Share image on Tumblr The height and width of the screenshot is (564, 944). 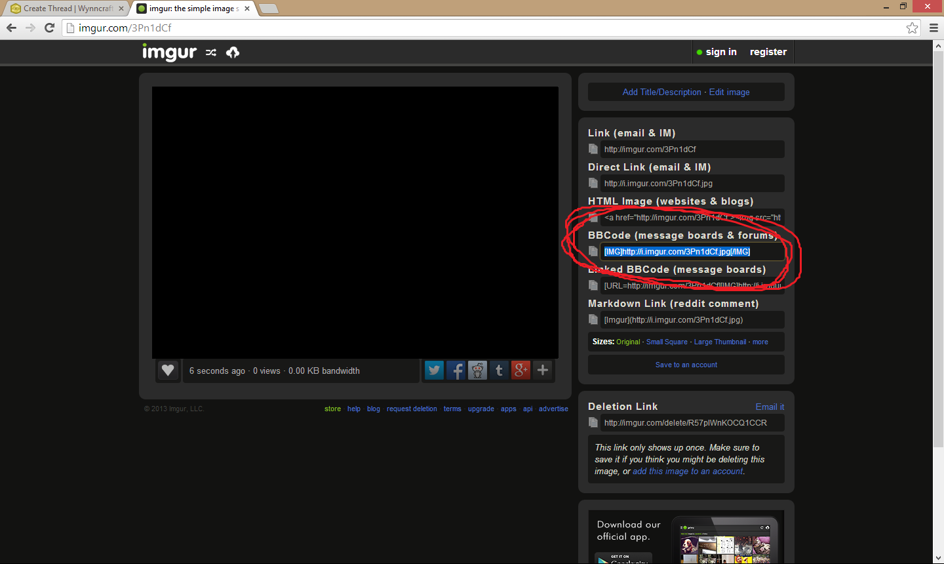[499, 371]
